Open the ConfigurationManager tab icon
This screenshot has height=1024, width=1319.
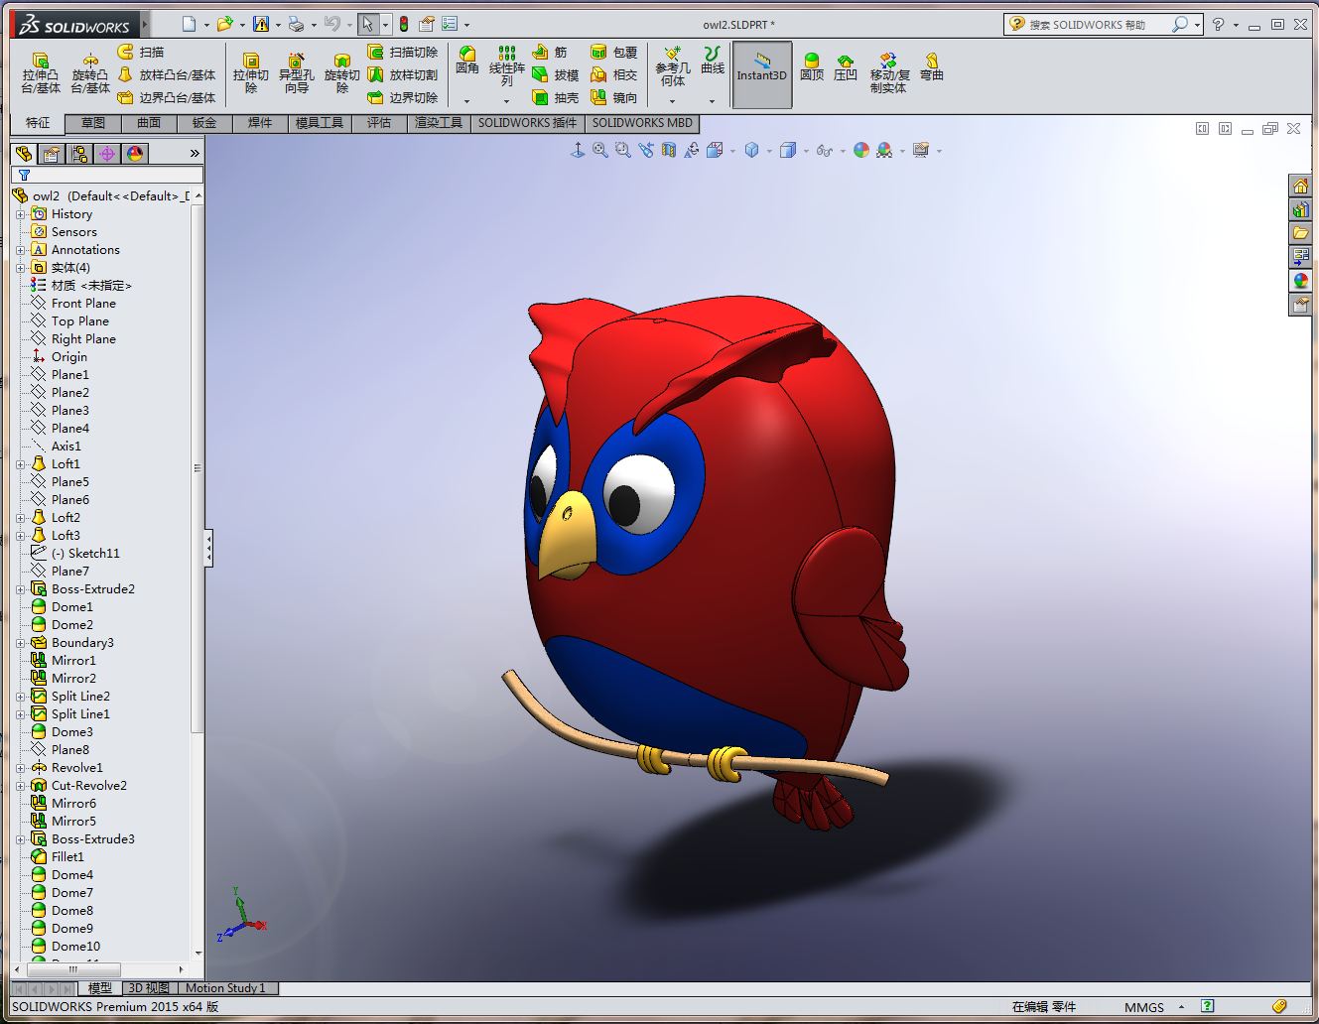click(79, 154)
